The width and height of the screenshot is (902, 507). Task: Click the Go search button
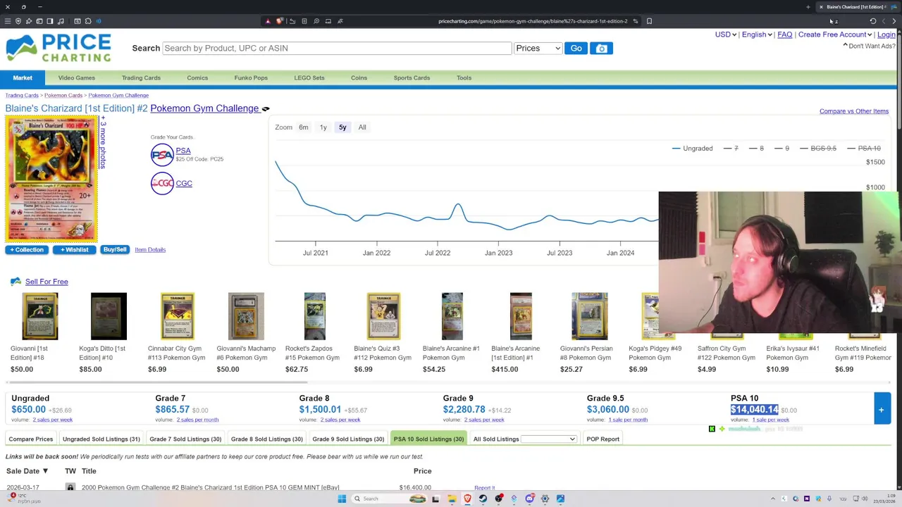576,48
